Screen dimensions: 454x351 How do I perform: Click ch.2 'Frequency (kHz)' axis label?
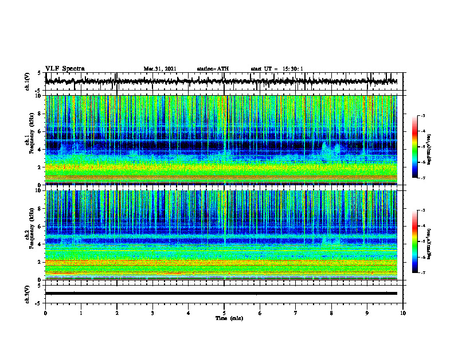32,228
